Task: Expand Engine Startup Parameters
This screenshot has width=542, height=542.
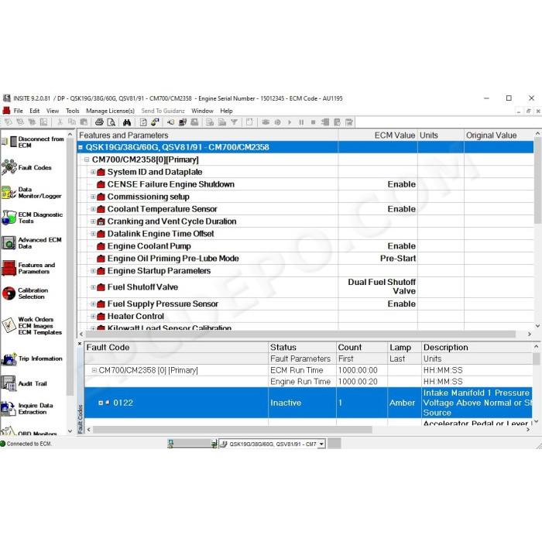Action: [93, 271]
